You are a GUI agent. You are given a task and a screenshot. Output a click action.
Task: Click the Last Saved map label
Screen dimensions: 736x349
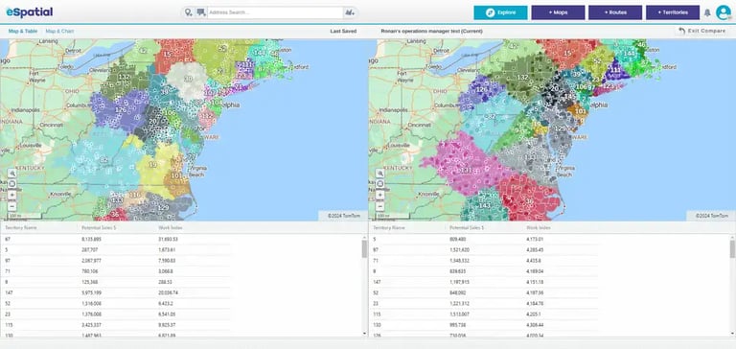click(343, 31)
